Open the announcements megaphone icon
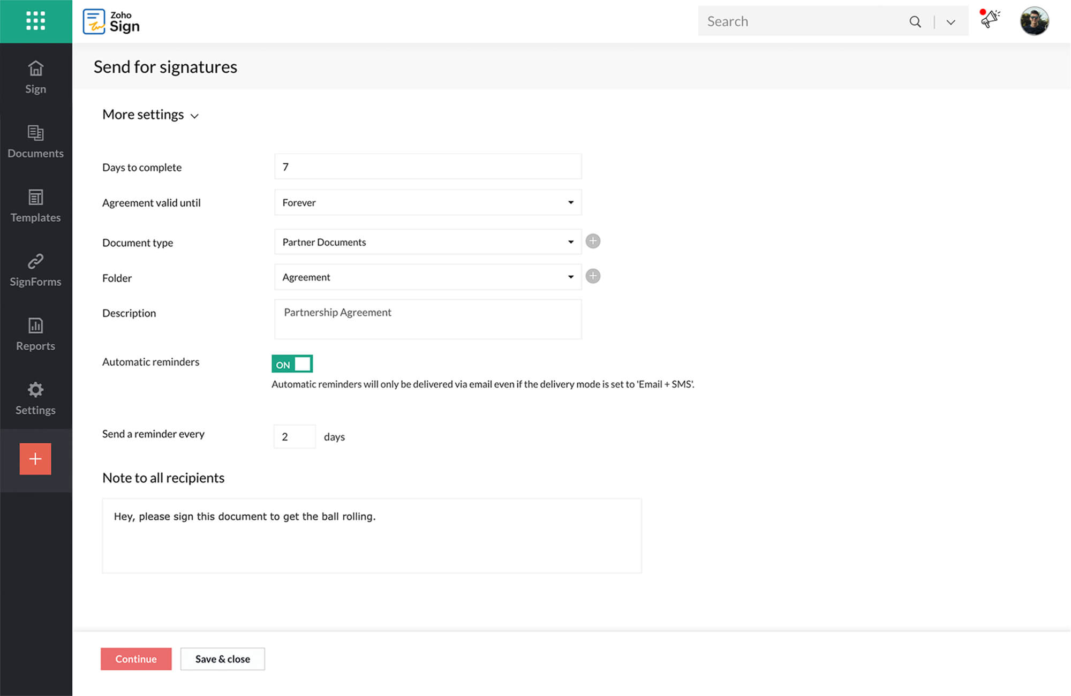This screenshot has width=1071, height=696. pos(990,20)
